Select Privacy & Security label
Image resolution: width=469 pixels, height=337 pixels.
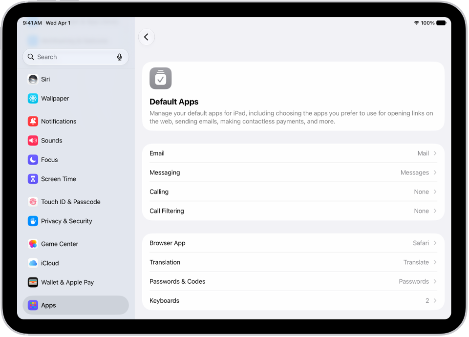coord(67,221)
